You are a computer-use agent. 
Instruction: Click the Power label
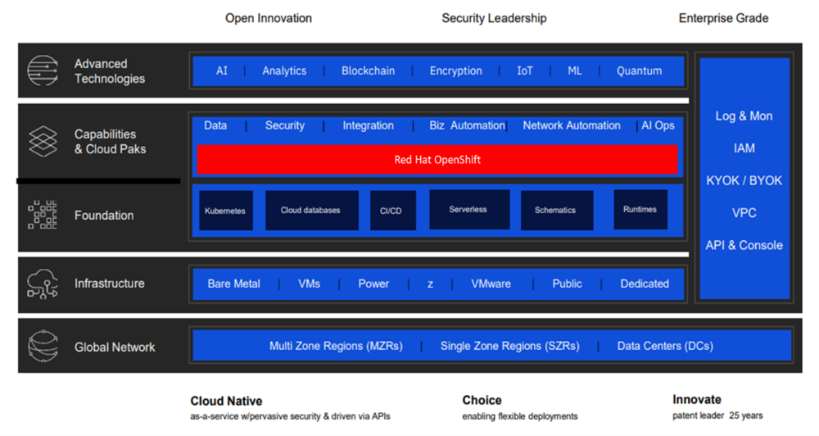click(373, 284)
